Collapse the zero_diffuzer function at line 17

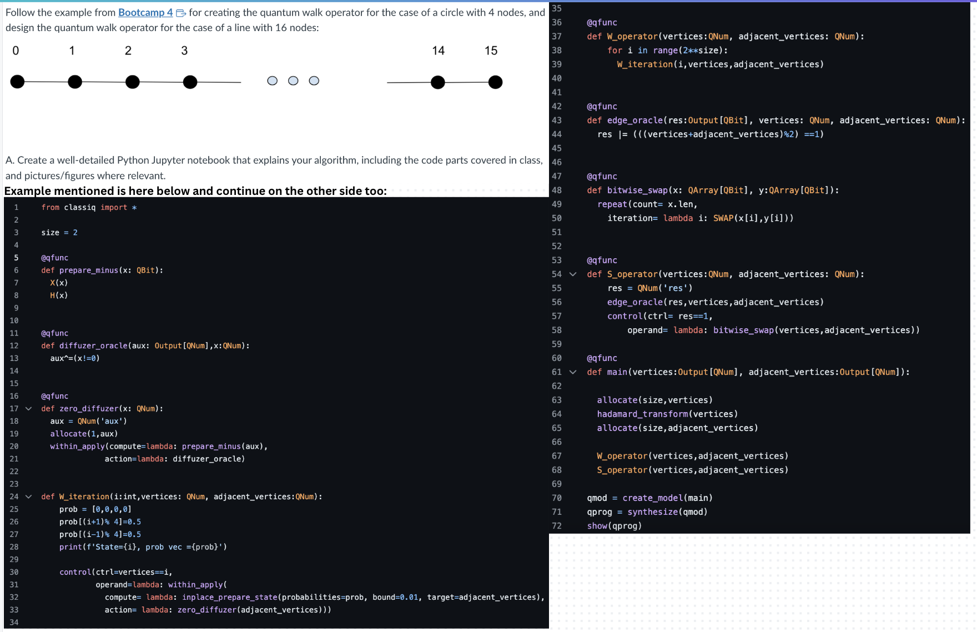click(x=28, y=409)
